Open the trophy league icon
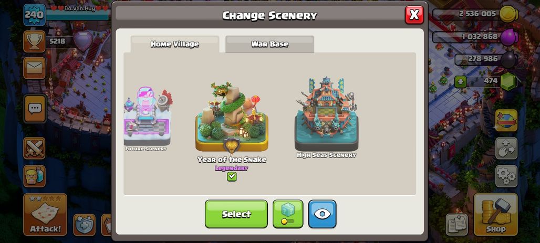The image size is (540, 243). 35,41
